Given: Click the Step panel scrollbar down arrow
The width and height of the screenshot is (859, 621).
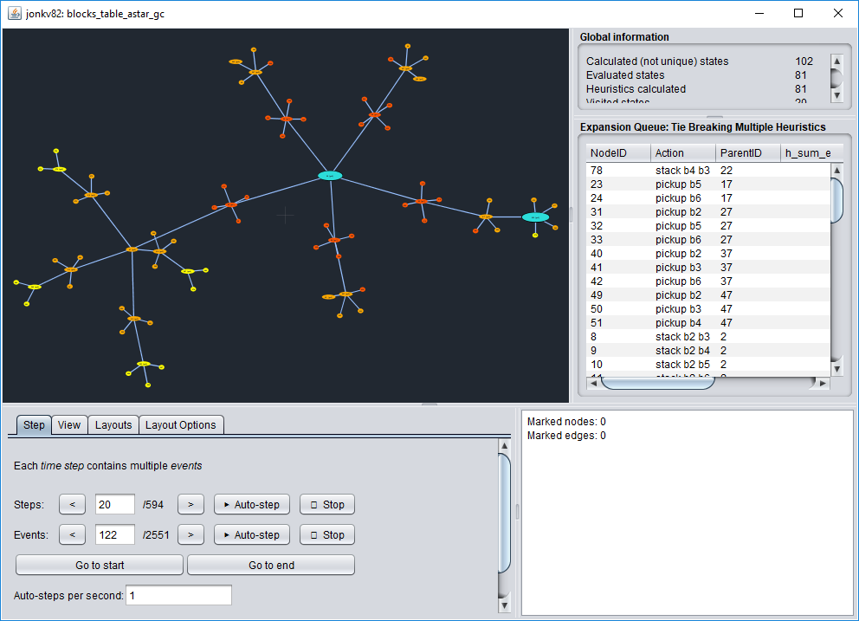Looking at the screenshot, I should click(505, 605).
